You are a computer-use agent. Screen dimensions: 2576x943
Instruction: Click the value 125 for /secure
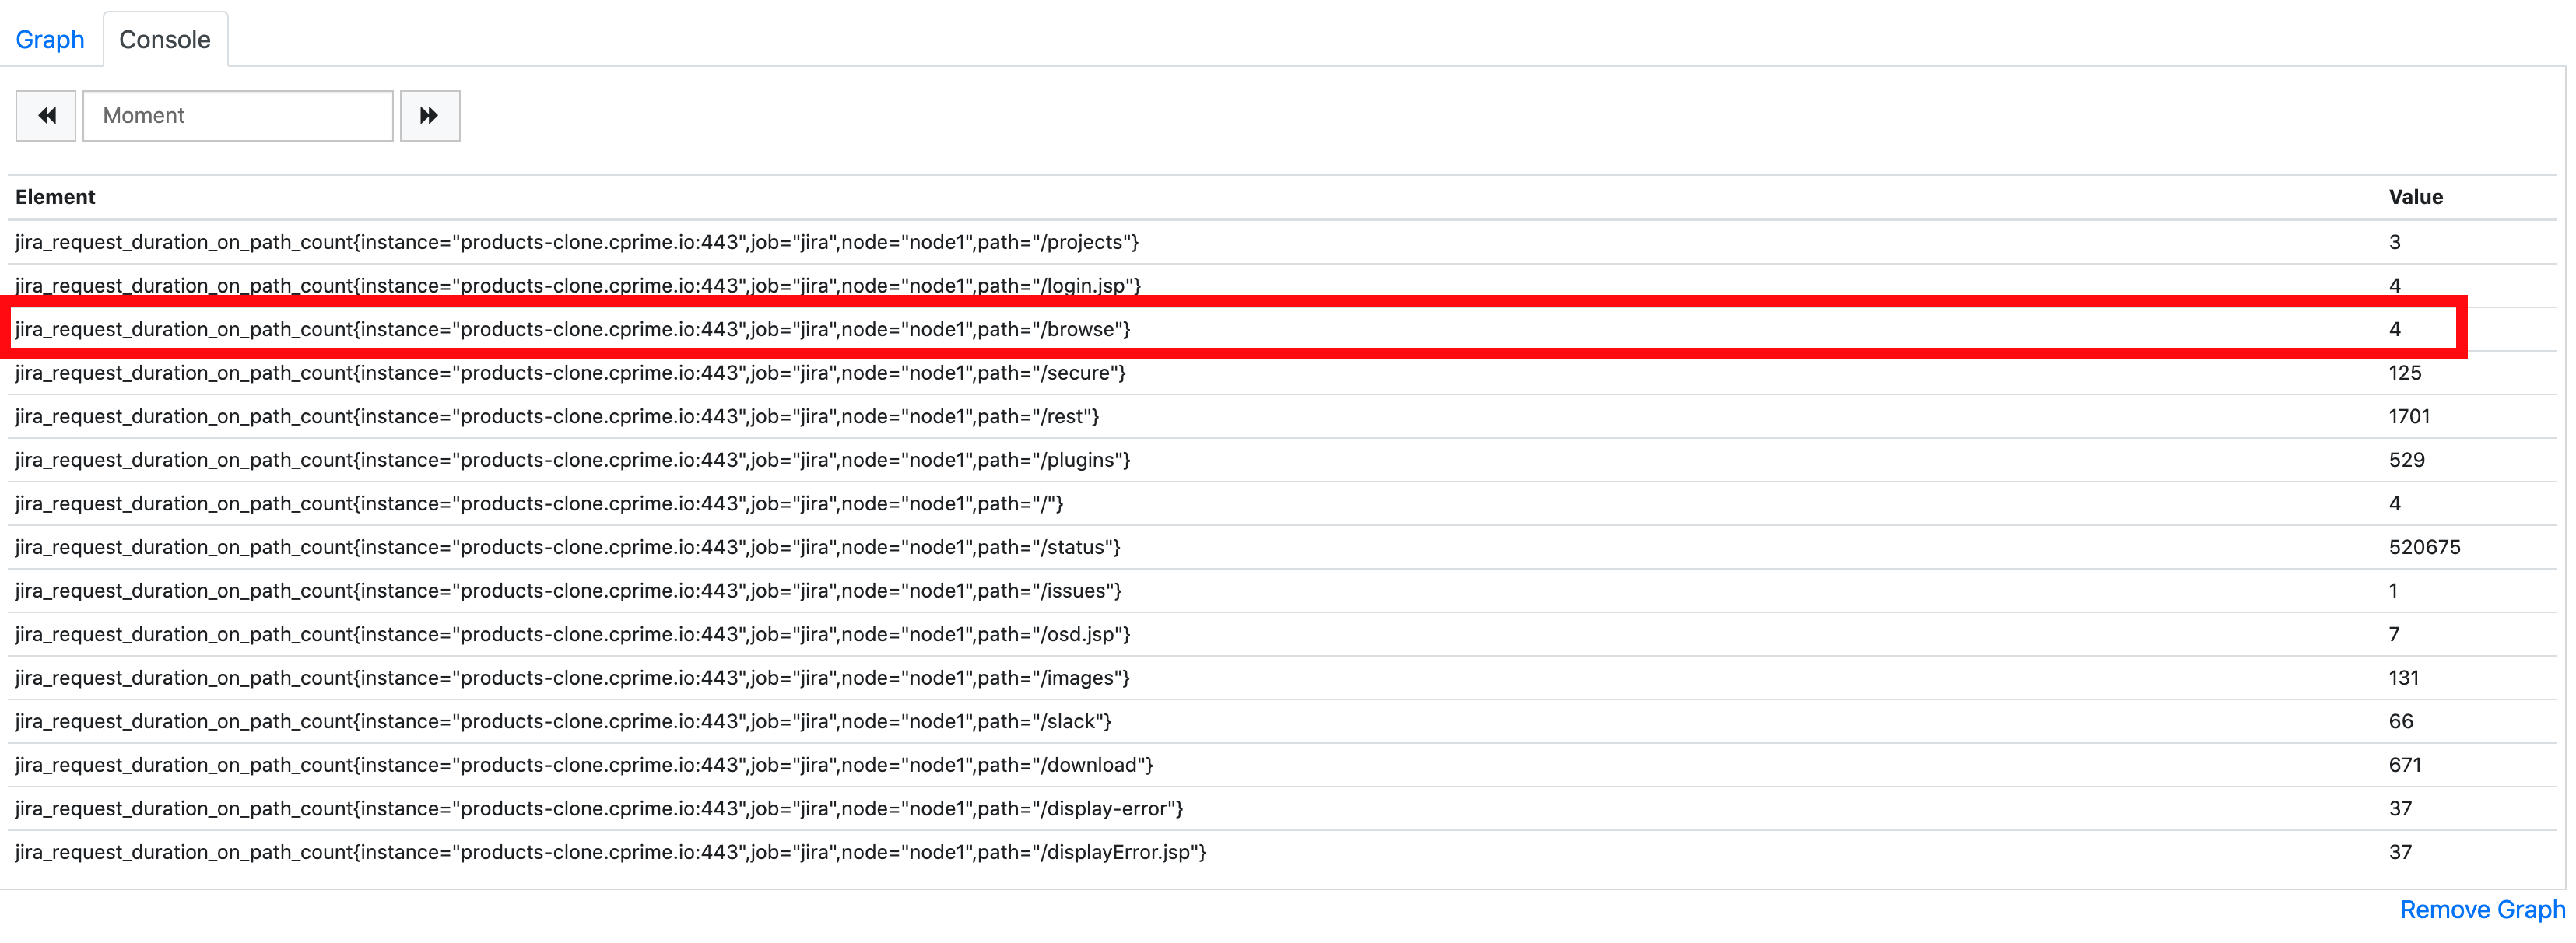[x=2405, y=373]
